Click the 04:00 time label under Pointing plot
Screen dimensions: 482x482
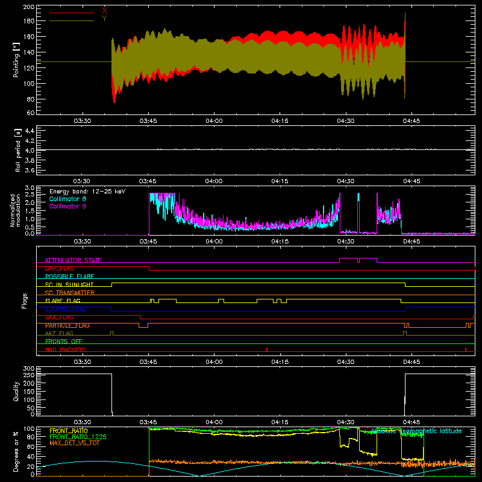pos(214,121)
